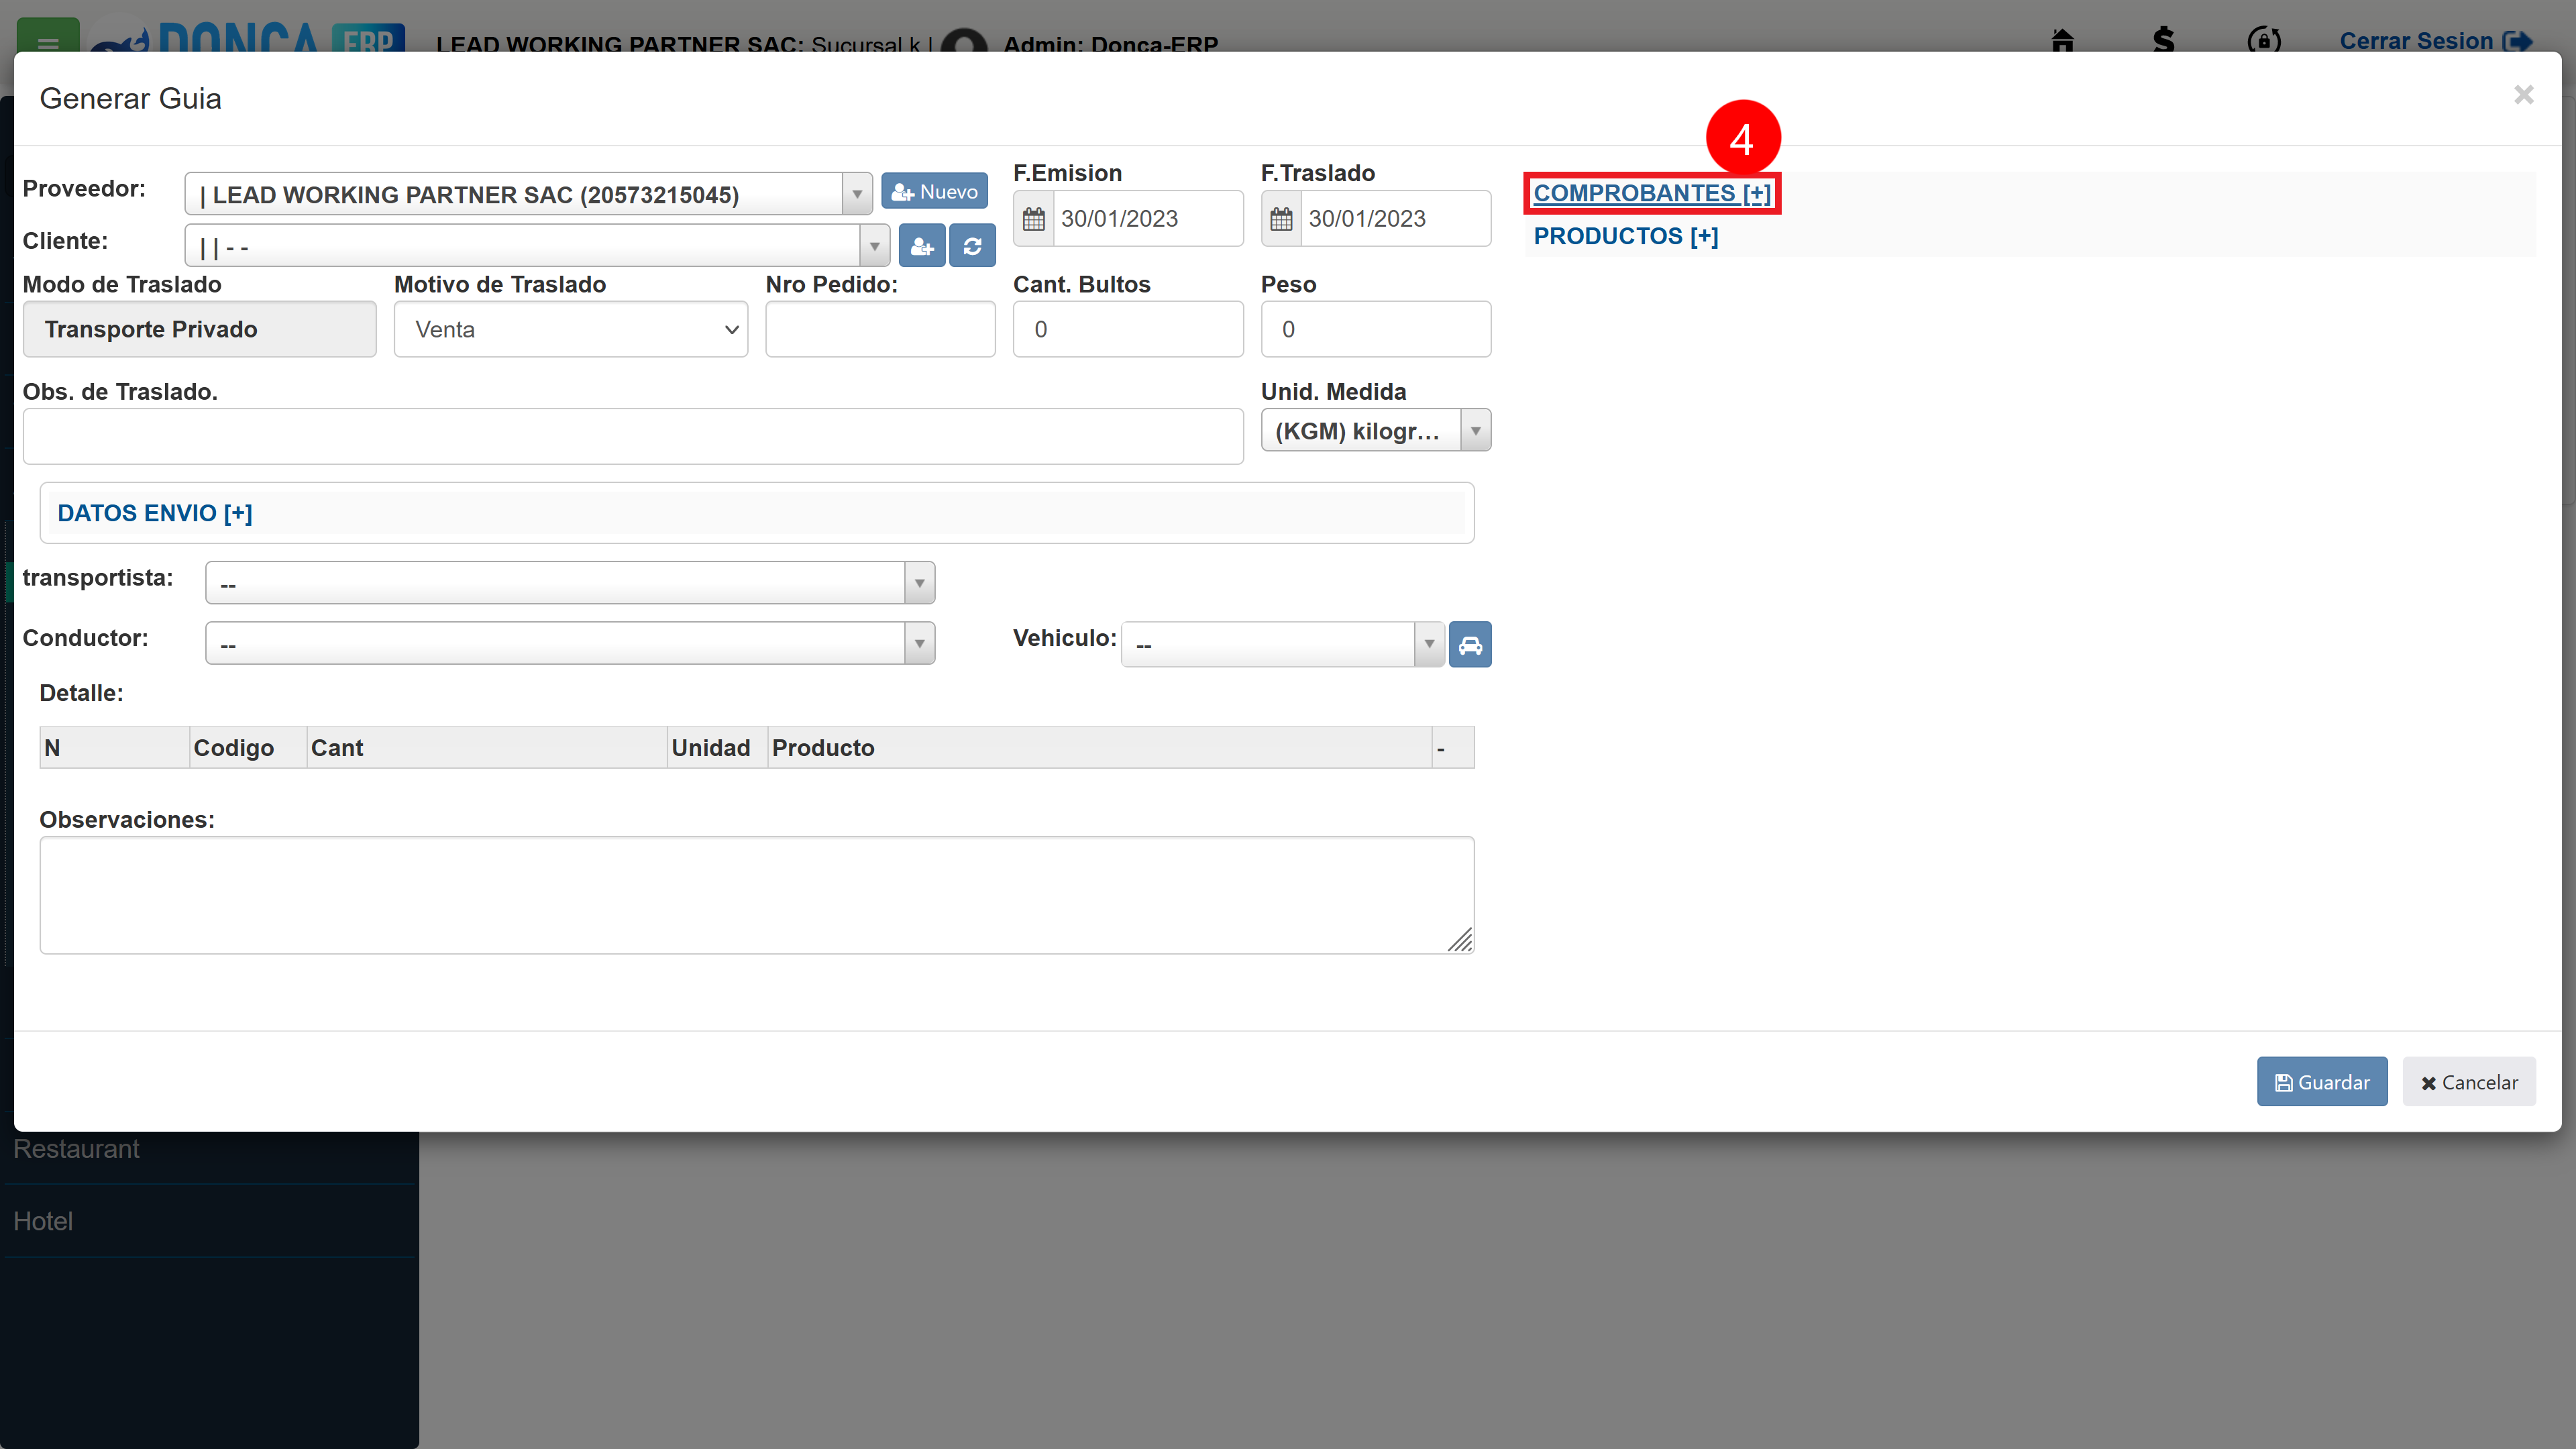
Task: Click Observaciones textarea resize handle
Action: click(x=1461, y=940)
